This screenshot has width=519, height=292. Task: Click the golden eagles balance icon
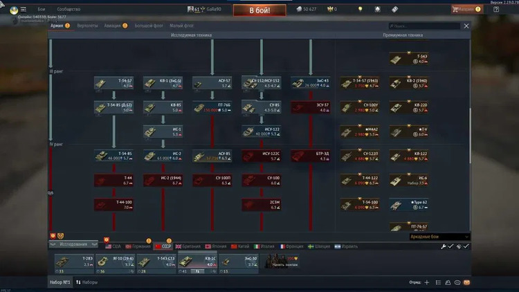click(x=332, y=9)
